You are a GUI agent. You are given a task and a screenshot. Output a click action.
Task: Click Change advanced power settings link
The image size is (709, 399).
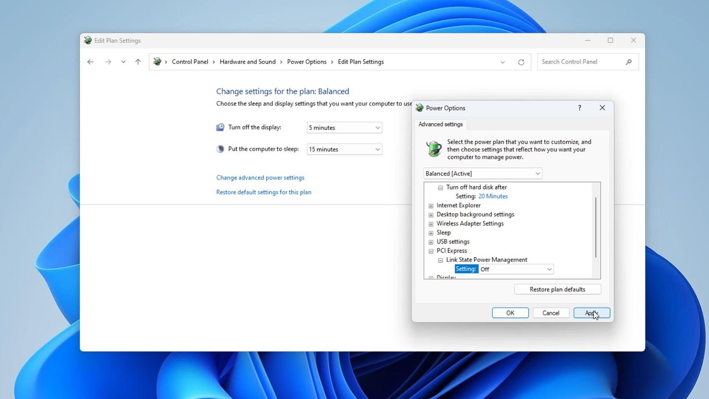(260, 178)
